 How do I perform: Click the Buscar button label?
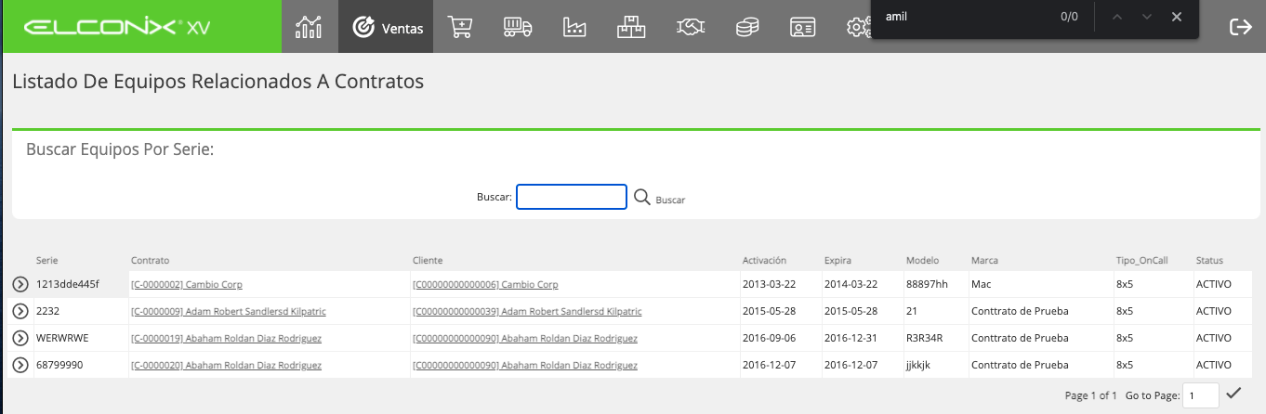coord(670,200)
